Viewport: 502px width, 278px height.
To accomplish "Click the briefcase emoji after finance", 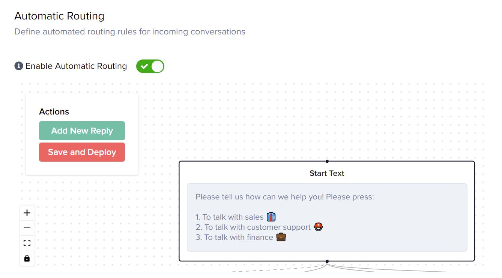I will click(x=281, y=237).
